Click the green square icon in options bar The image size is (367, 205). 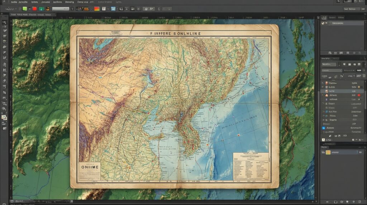[25, 9]
